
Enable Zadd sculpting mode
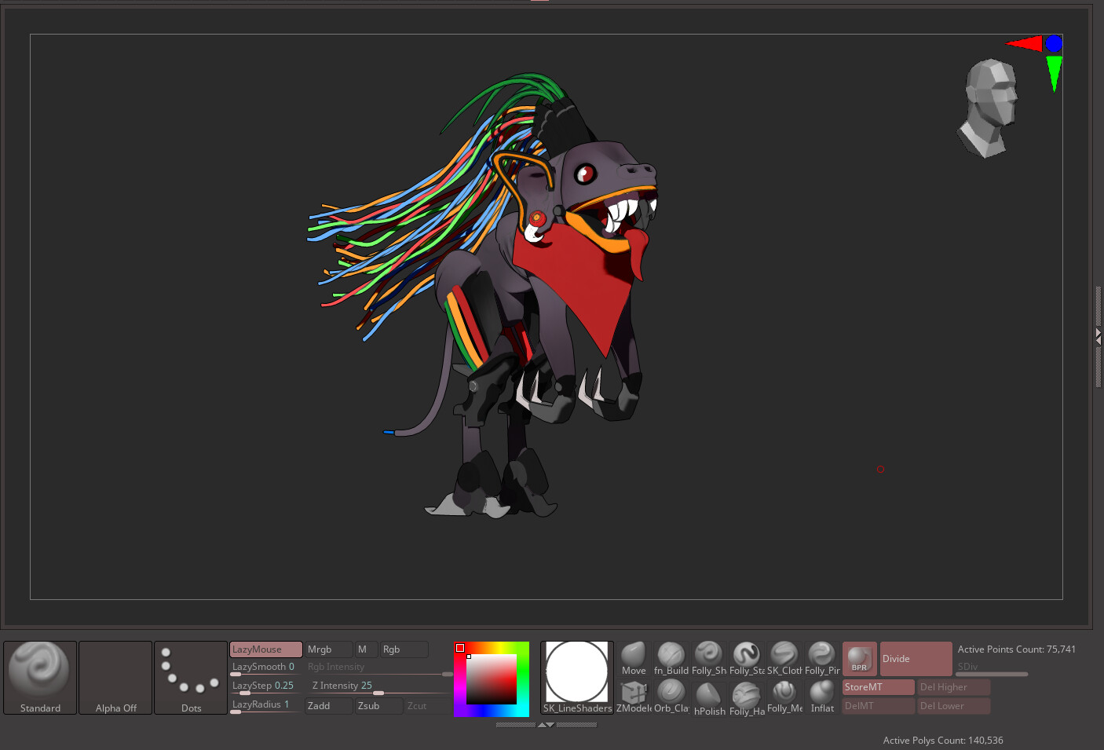(x=328, y=706)
